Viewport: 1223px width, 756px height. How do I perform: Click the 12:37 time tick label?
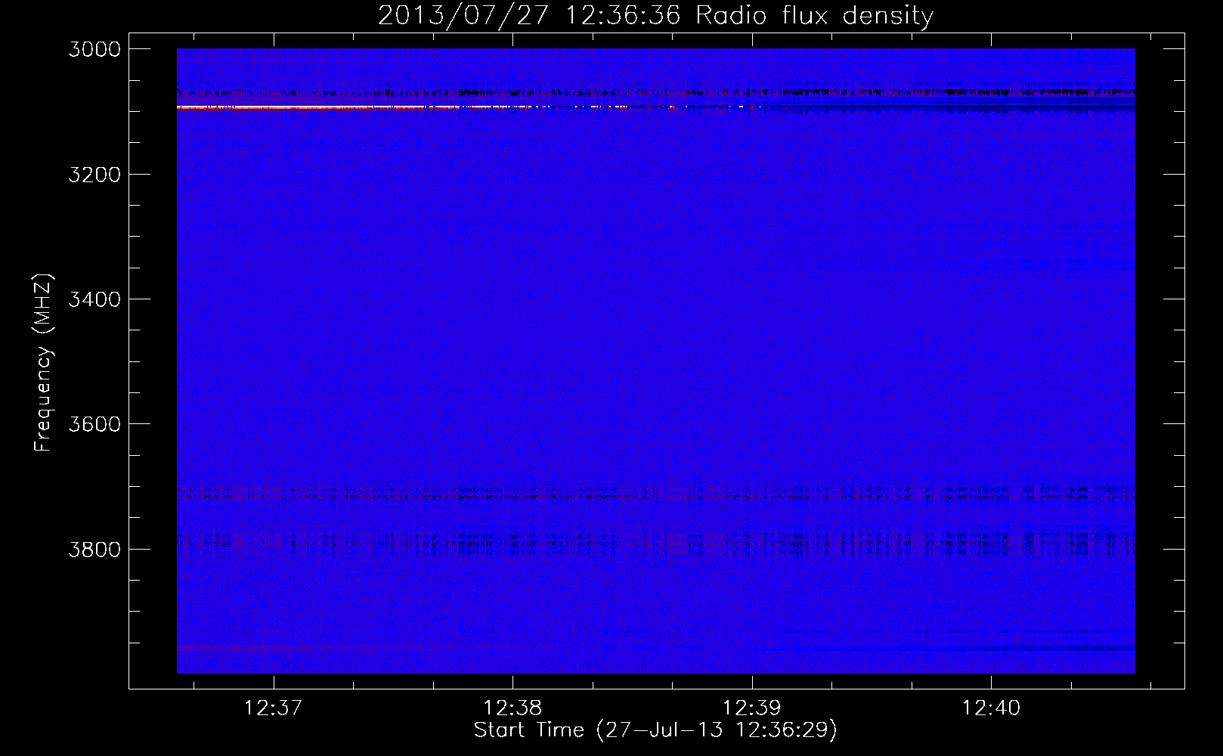[x=273, y=708]
